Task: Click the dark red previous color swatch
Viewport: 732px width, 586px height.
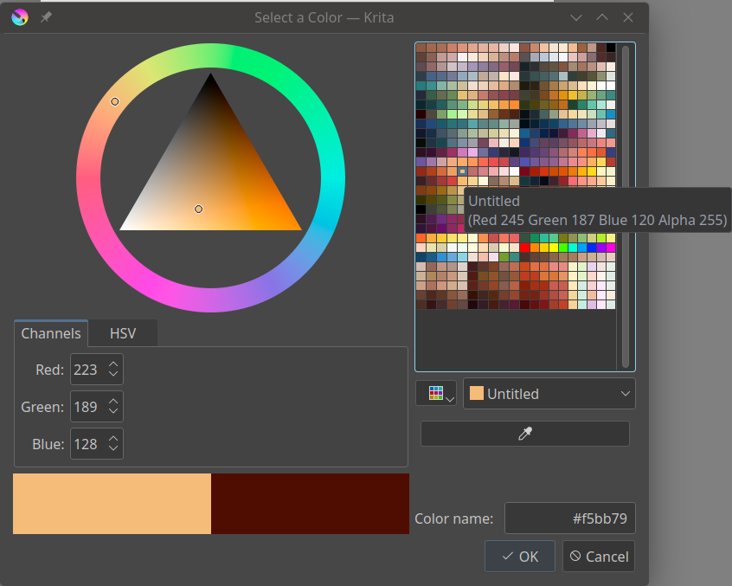Action: (310, 504)
